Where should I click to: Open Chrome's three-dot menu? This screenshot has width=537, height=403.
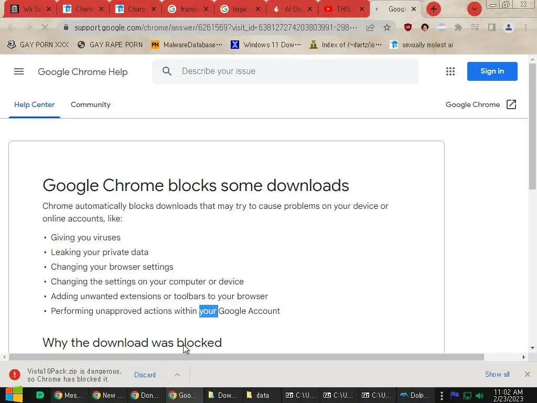click(x=525, y=27)
